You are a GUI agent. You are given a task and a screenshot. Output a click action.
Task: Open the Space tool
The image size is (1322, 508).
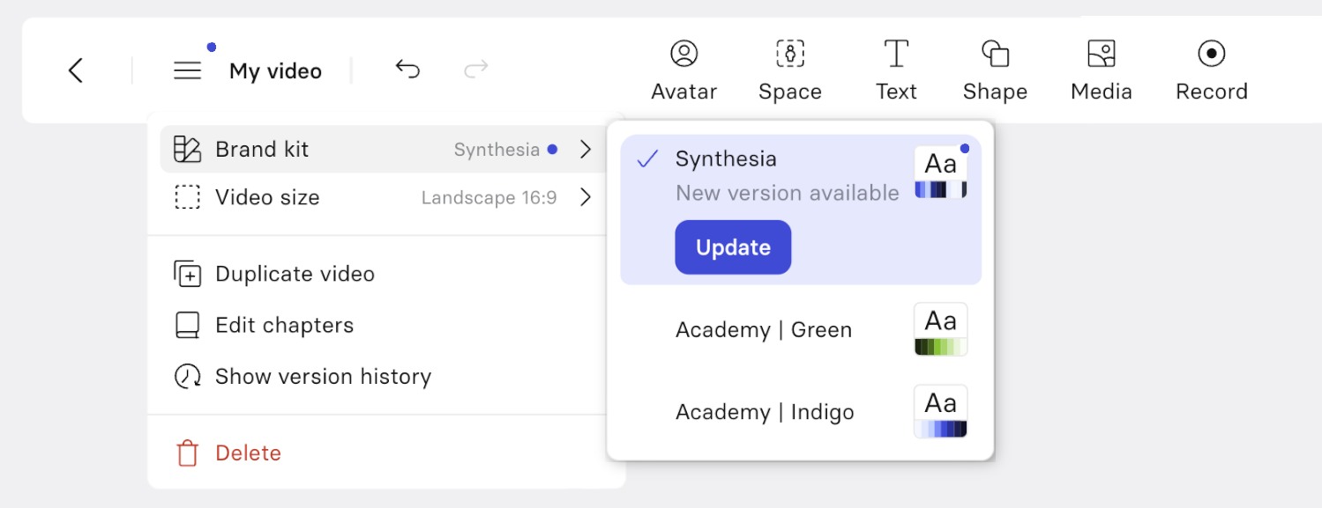pos(789,70)
